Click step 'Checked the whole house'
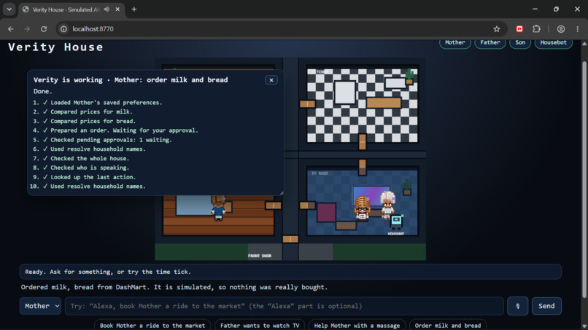 (90, 159)
